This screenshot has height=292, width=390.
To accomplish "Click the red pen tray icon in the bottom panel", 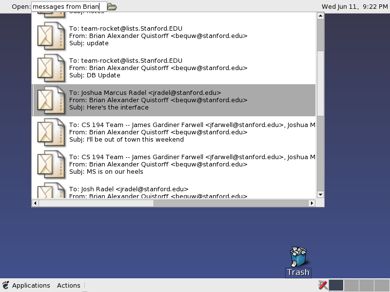I will tap(322, 285).
